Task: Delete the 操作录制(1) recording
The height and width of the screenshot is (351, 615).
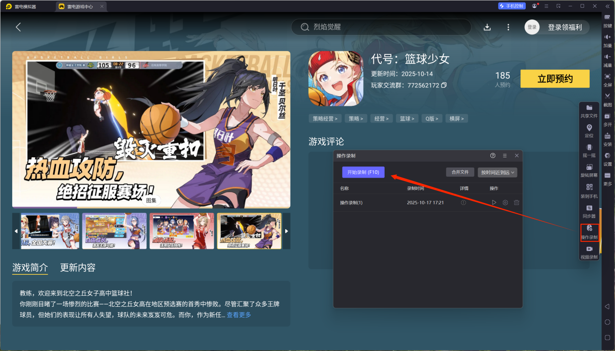Action: (517, 202)
